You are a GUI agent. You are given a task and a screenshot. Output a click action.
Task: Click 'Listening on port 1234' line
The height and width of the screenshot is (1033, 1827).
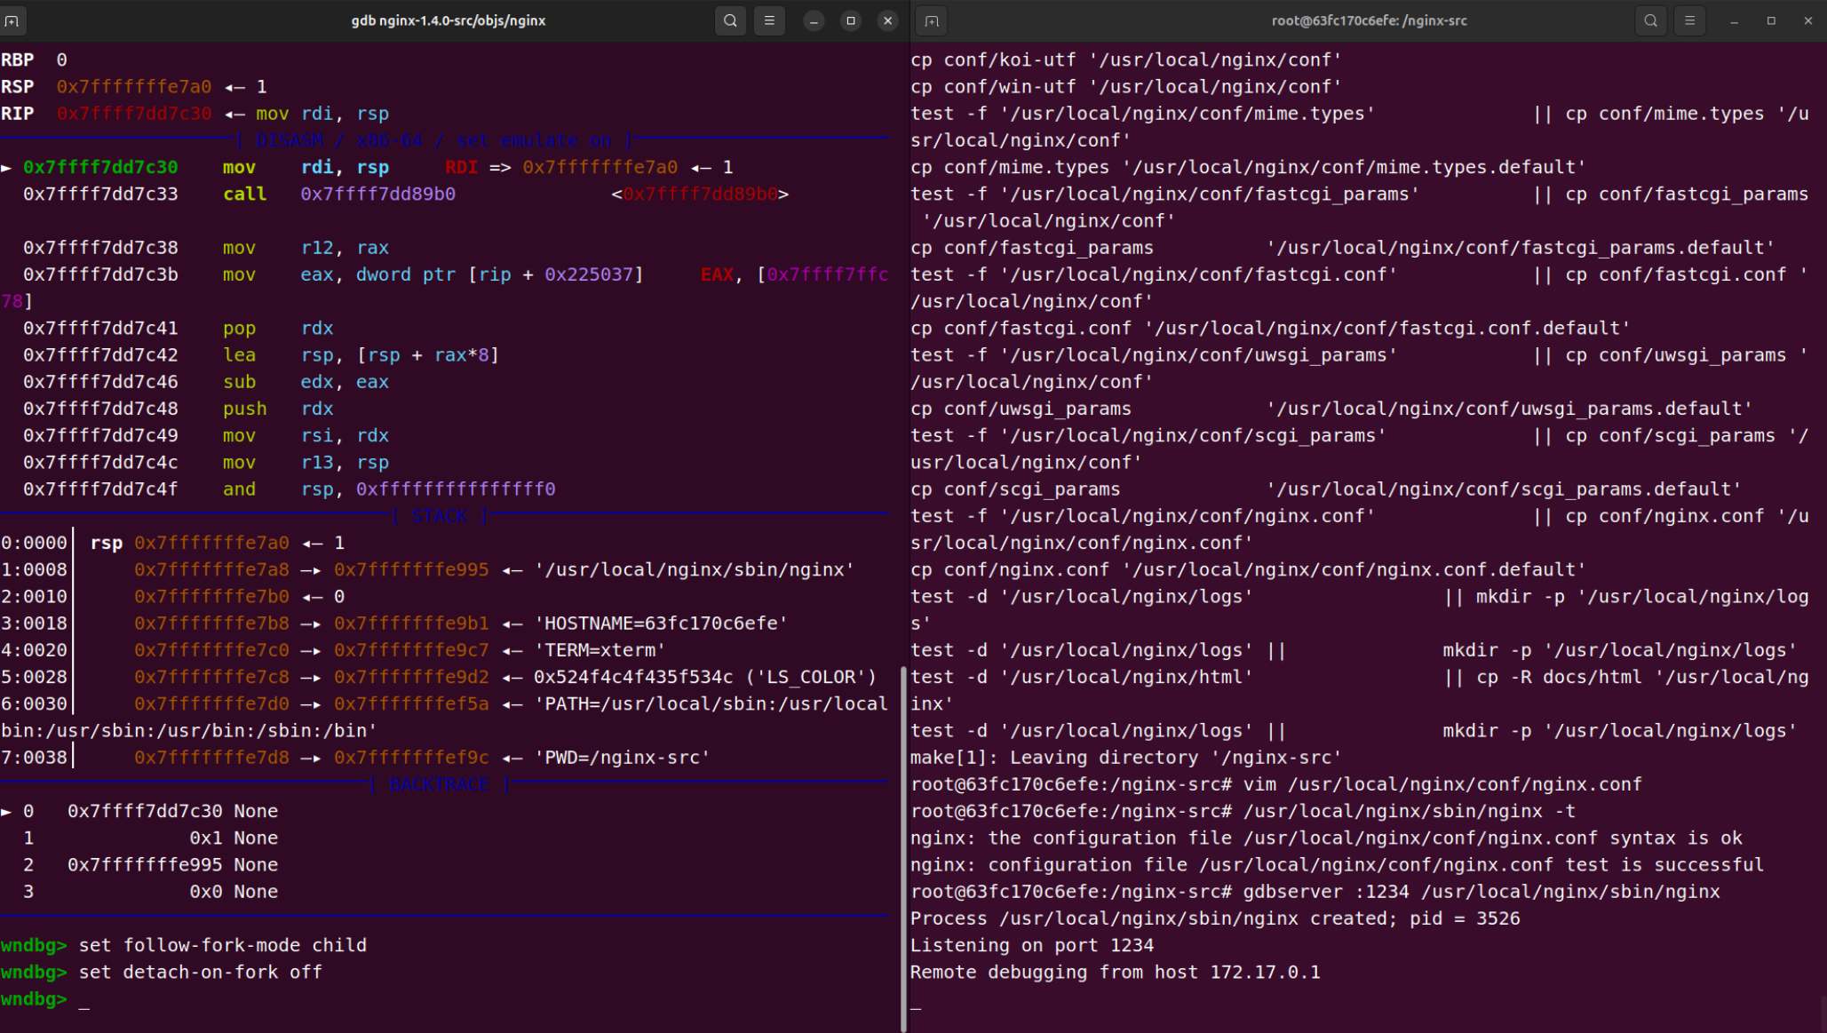1032,945
